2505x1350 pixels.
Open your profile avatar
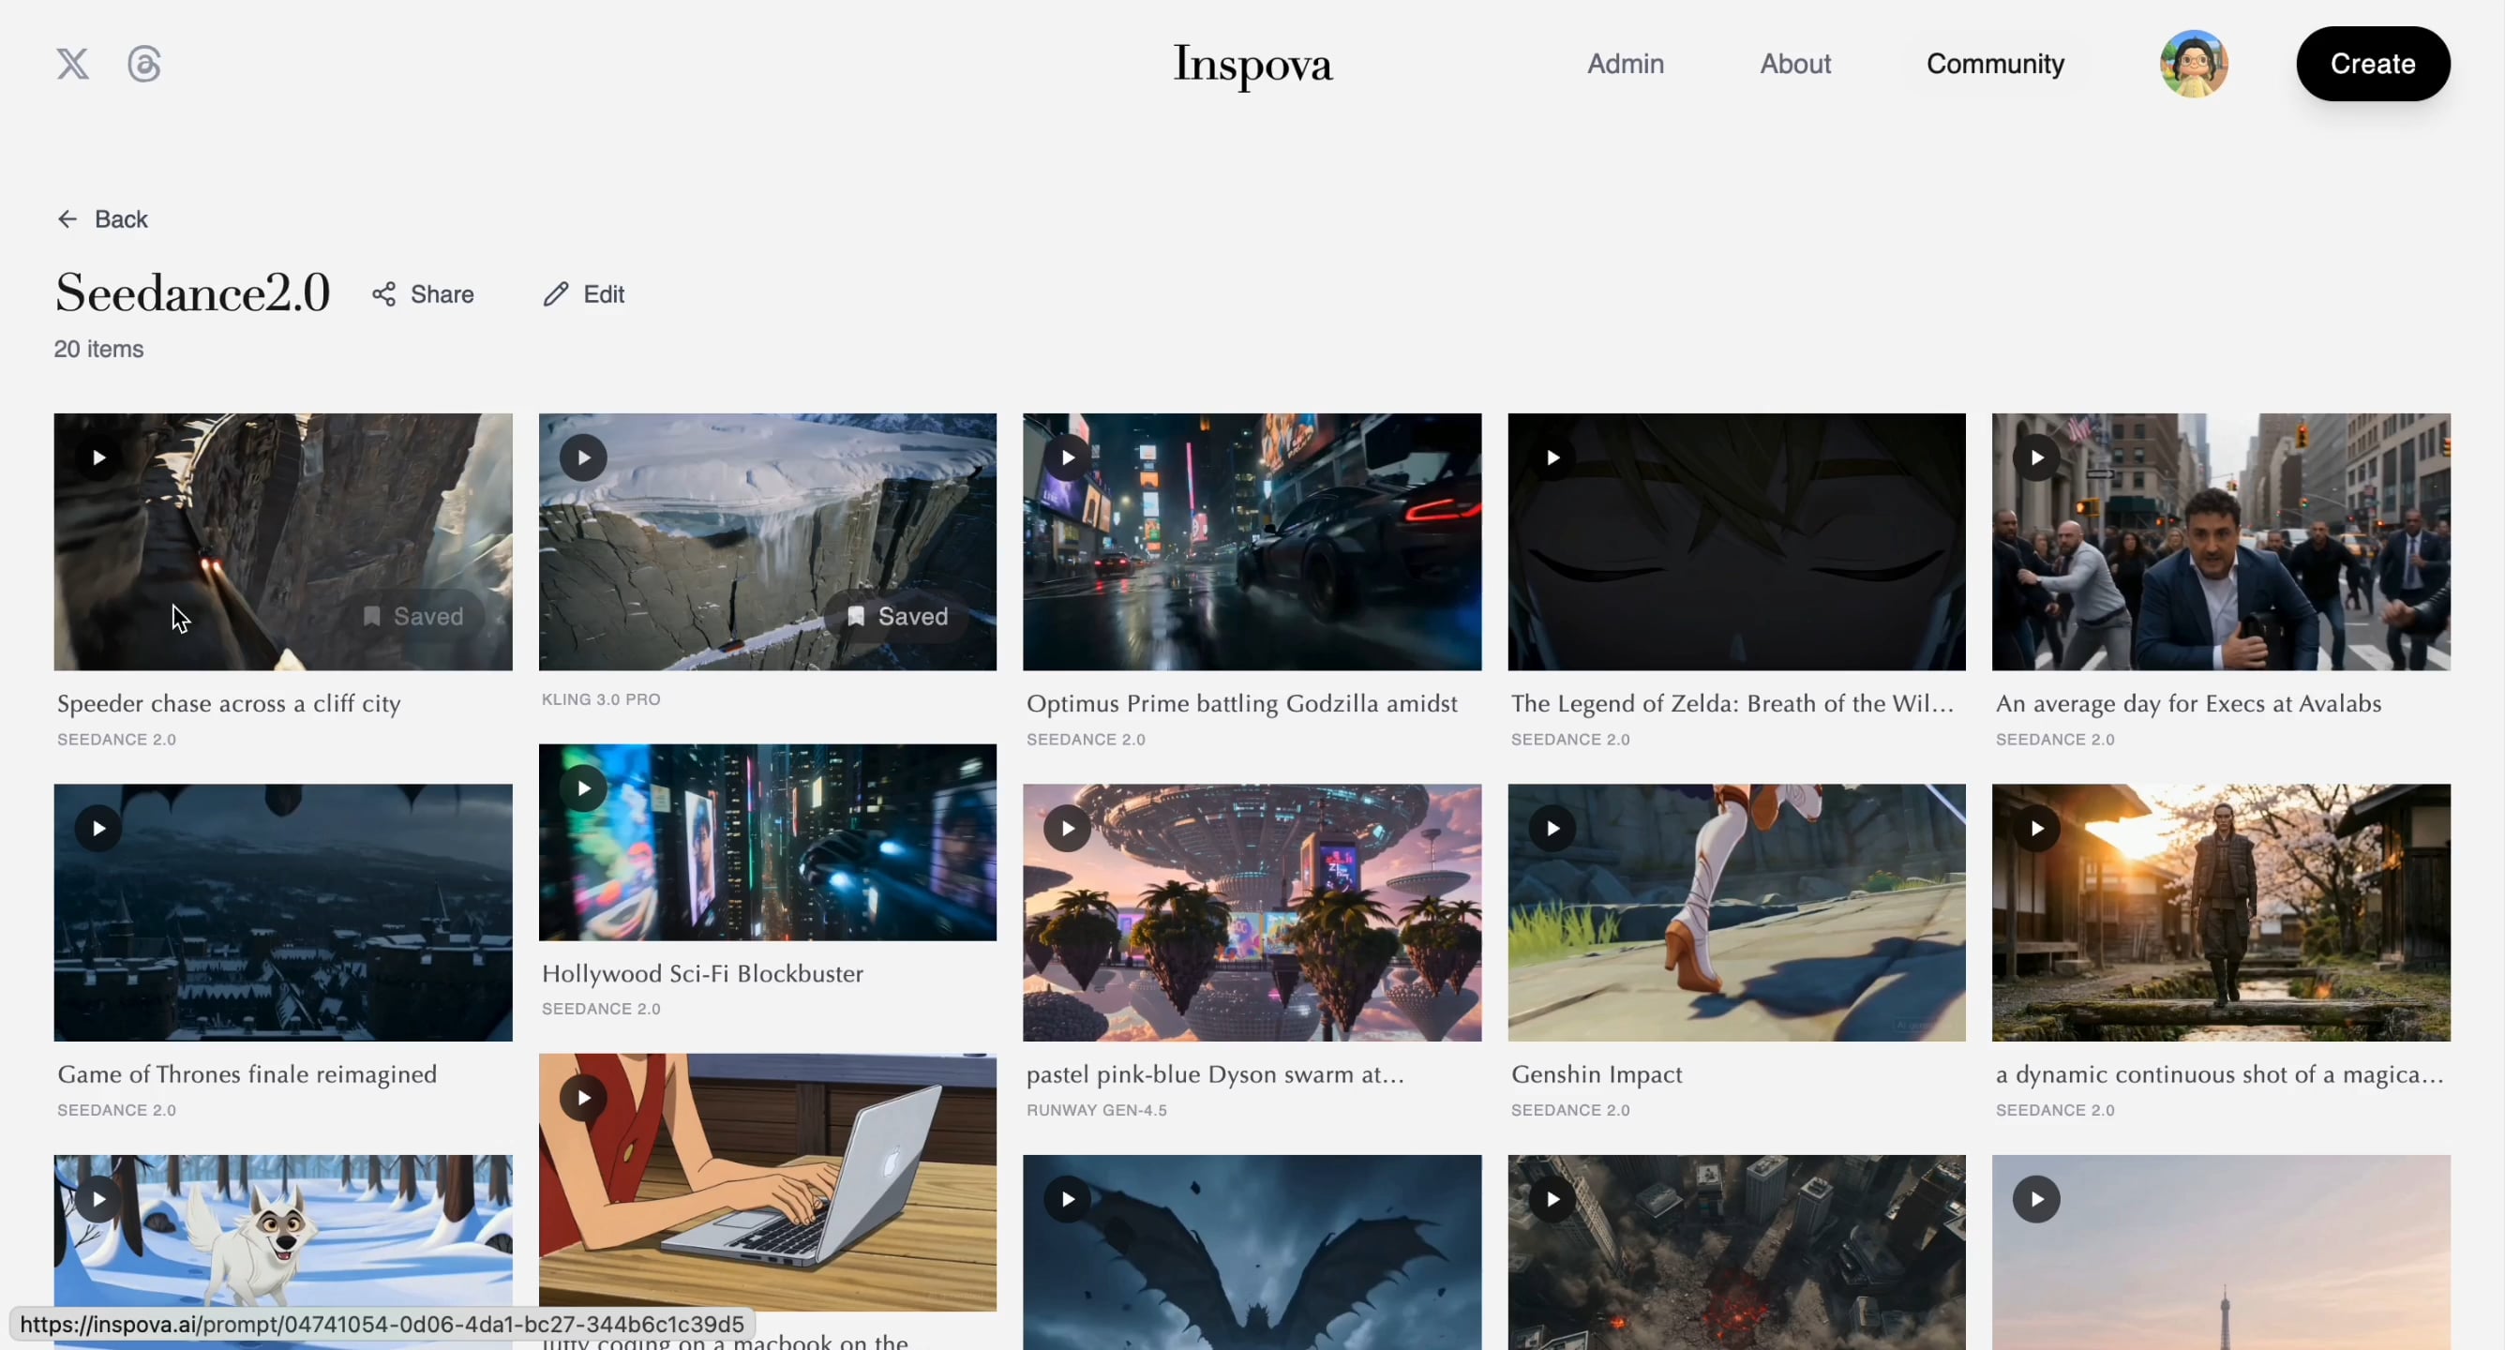(2193, 63)
